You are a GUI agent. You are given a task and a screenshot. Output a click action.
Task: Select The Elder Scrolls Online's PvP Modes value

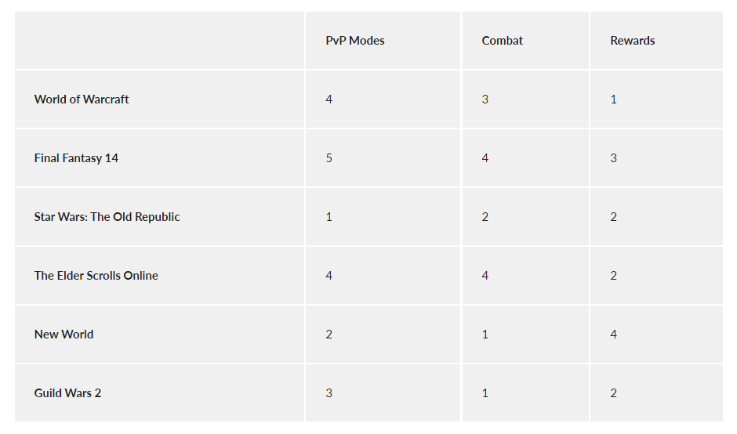(x=329, y=276)
